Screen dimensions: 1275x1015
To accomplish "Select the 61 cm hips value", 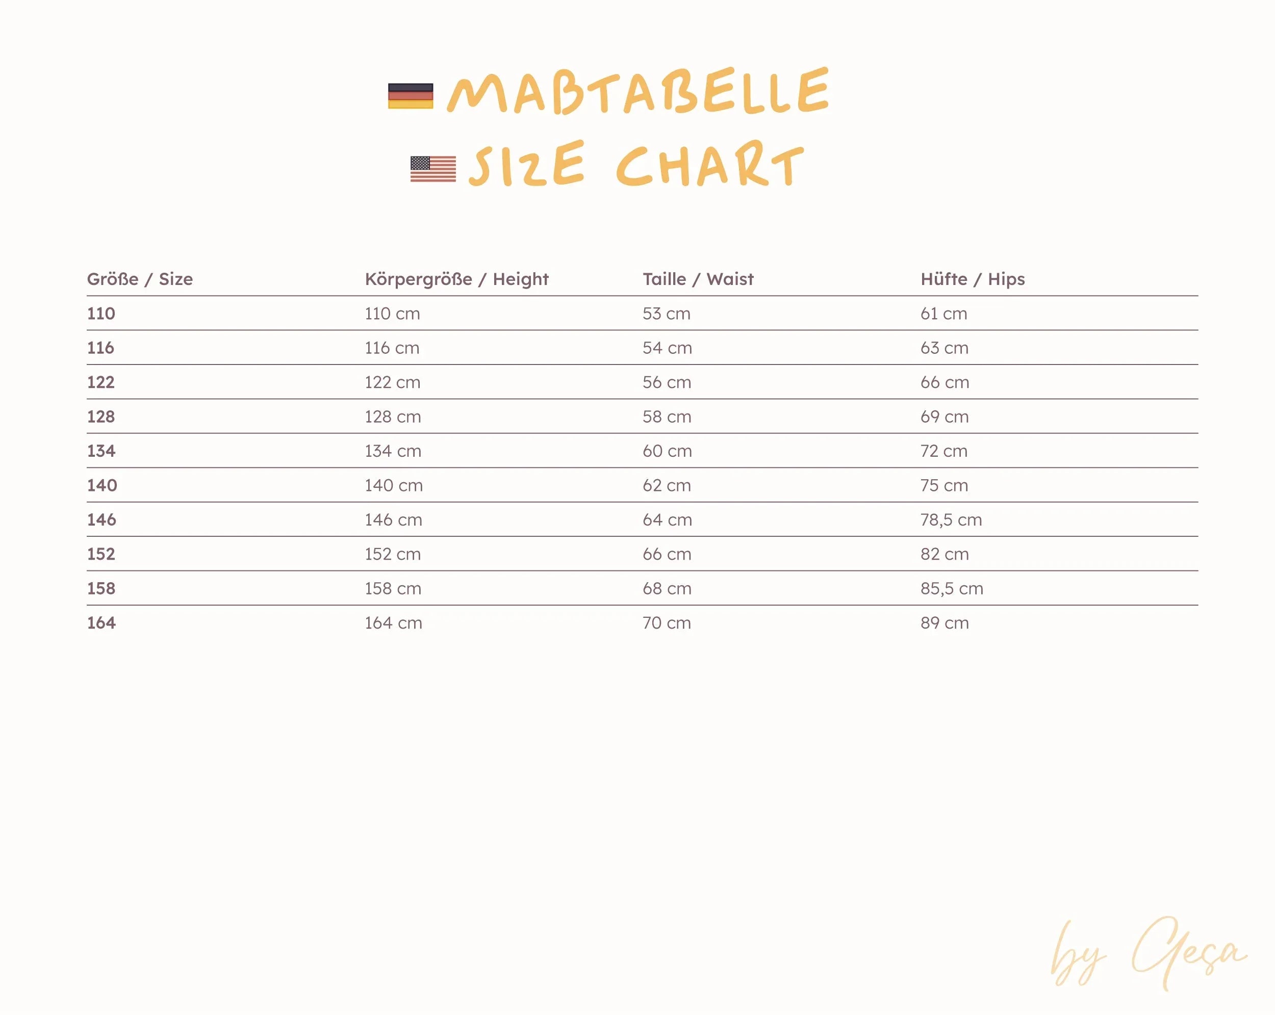I will coord(944,314).
